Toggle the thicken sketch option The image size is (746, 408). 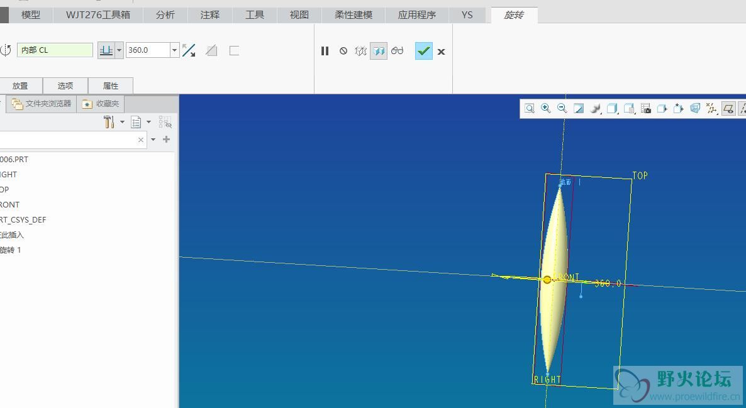click(x=234, y=50)
